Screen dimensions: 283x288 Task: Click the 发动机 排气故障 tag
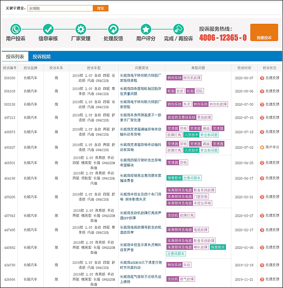[x=181, y=279]
